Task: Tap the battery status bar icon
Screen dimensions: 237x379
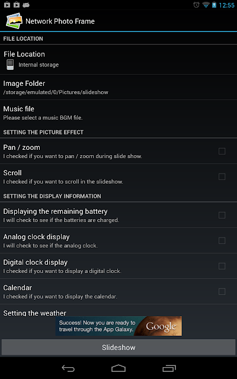Action: [x=214, y=5]
